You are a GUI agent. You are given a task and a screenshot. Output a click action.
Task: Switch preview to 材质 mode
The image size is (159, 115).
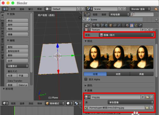point(118,74)
